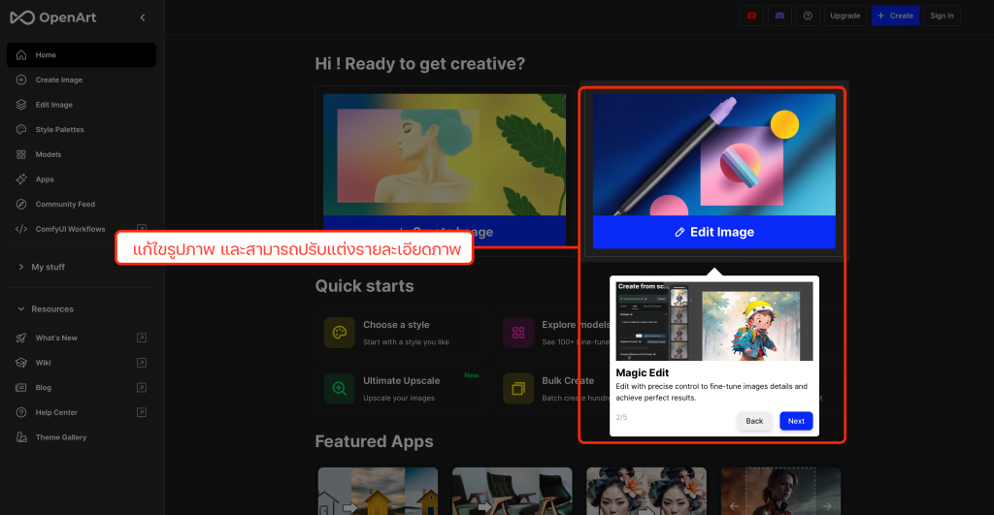
Task: Collapse the sidebar with the chevron arrow
Action: click(143, 17)
